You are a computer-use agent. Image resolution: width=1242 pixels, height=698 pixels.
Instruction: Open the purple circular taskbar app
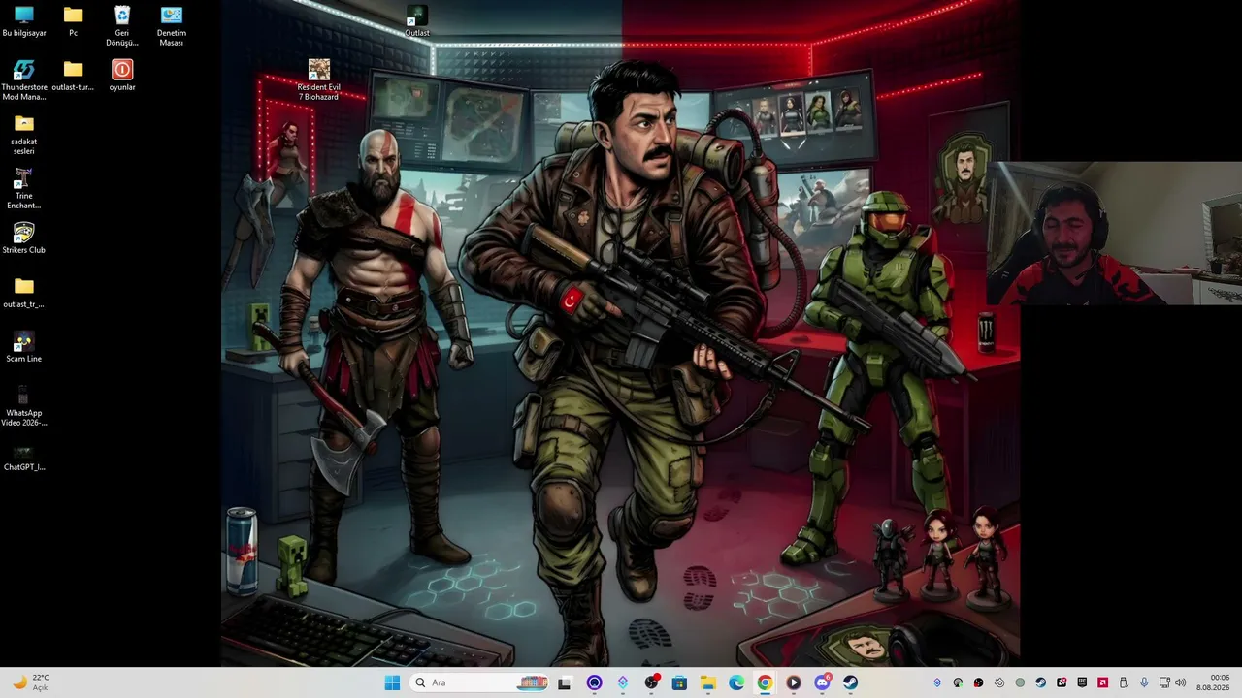[x=594, y=682]
